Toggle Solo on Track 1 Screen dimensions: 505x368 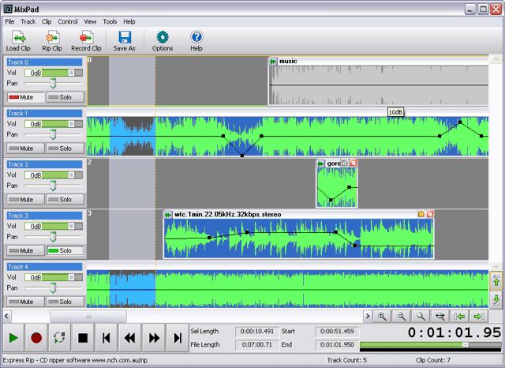(x=65, y=148)
